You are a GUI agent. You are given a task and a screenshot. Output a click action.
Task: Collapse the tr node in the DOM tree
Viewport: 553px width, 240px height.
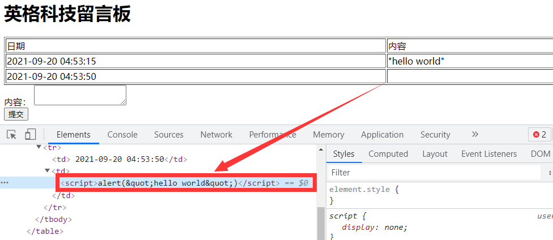point(39,147)
